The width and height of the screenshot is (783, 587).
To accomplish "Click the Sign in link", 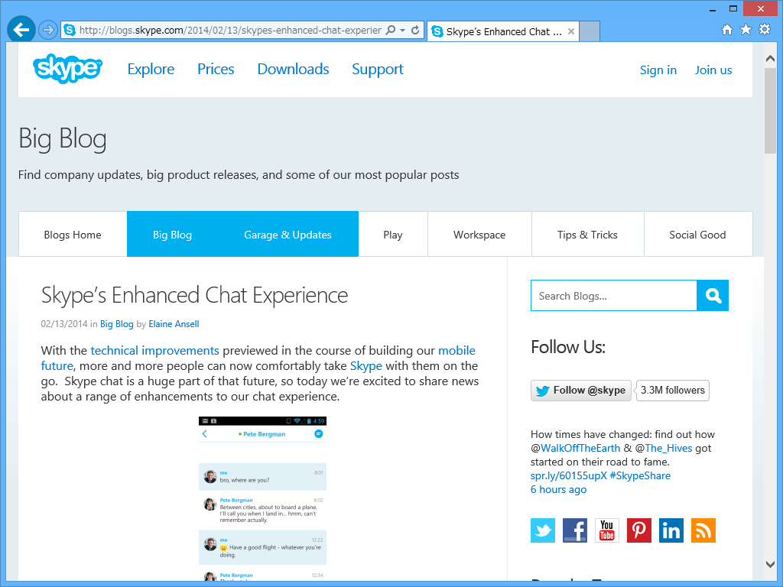I will pos(658,70).
